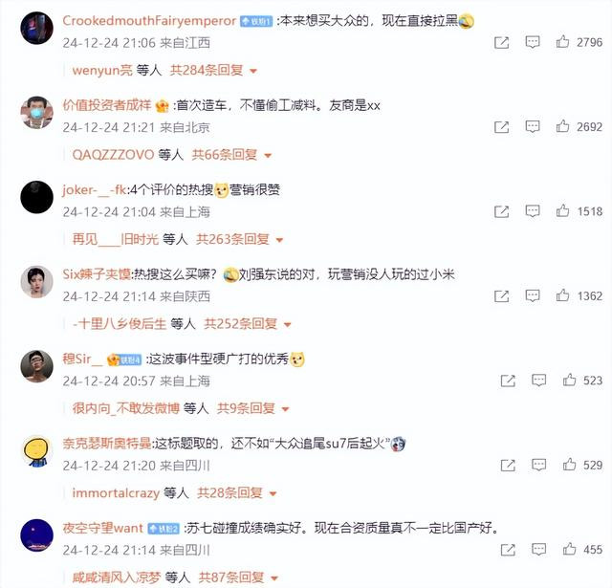Screen dimensions: 612x588
Task: Open reply bubble on 奈克瑟斯奥特曼's comment
Action: click(538, 465)
